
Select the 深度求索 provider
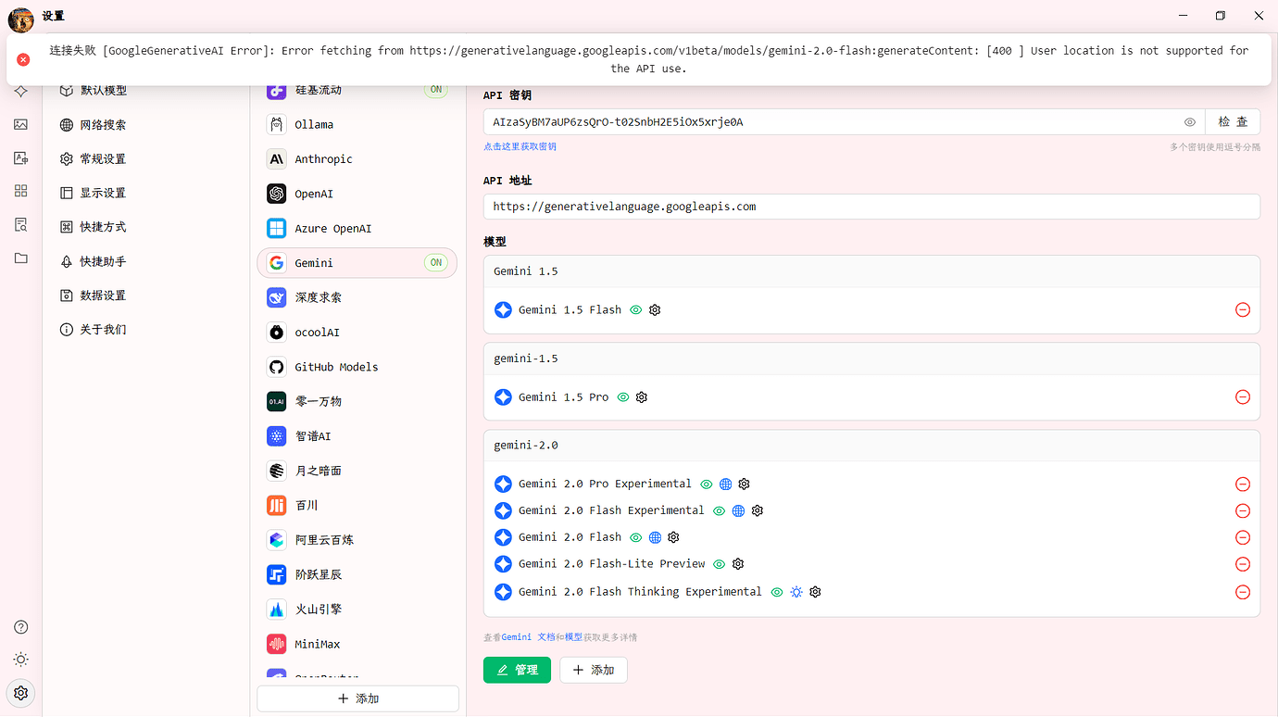[357, 297]
